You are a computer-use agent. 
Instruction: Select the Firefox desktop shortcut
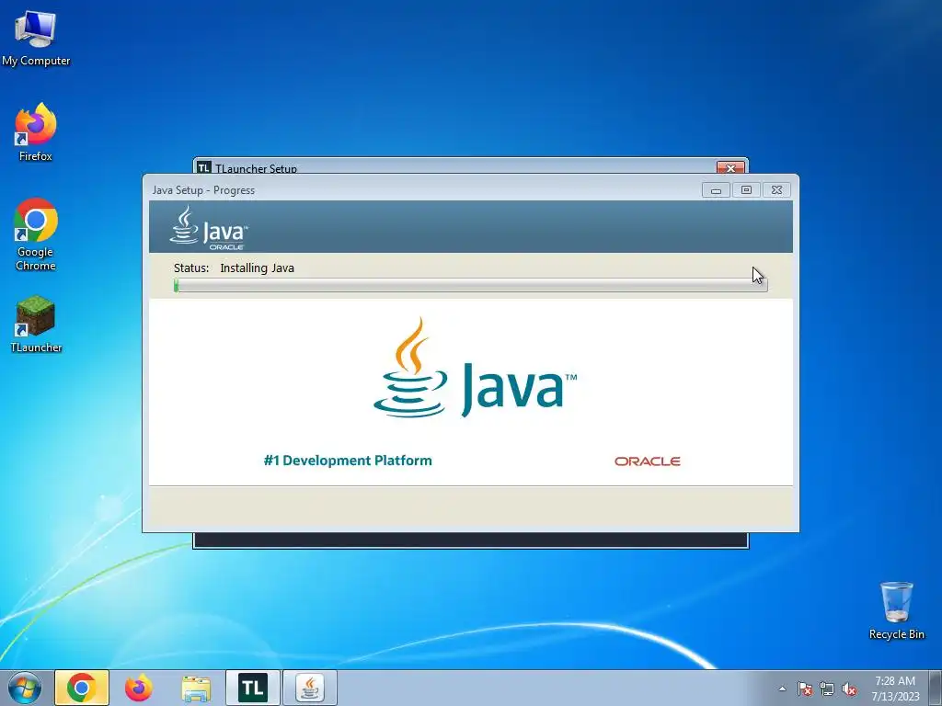point(36,132)
